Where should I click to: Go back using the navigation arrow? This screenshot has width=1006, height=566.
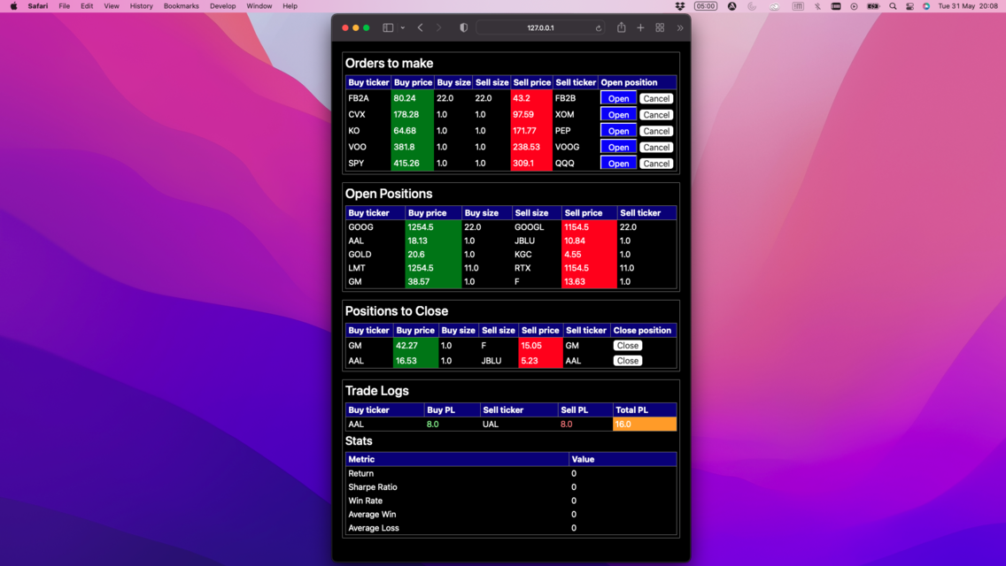(x=420, y=27)
